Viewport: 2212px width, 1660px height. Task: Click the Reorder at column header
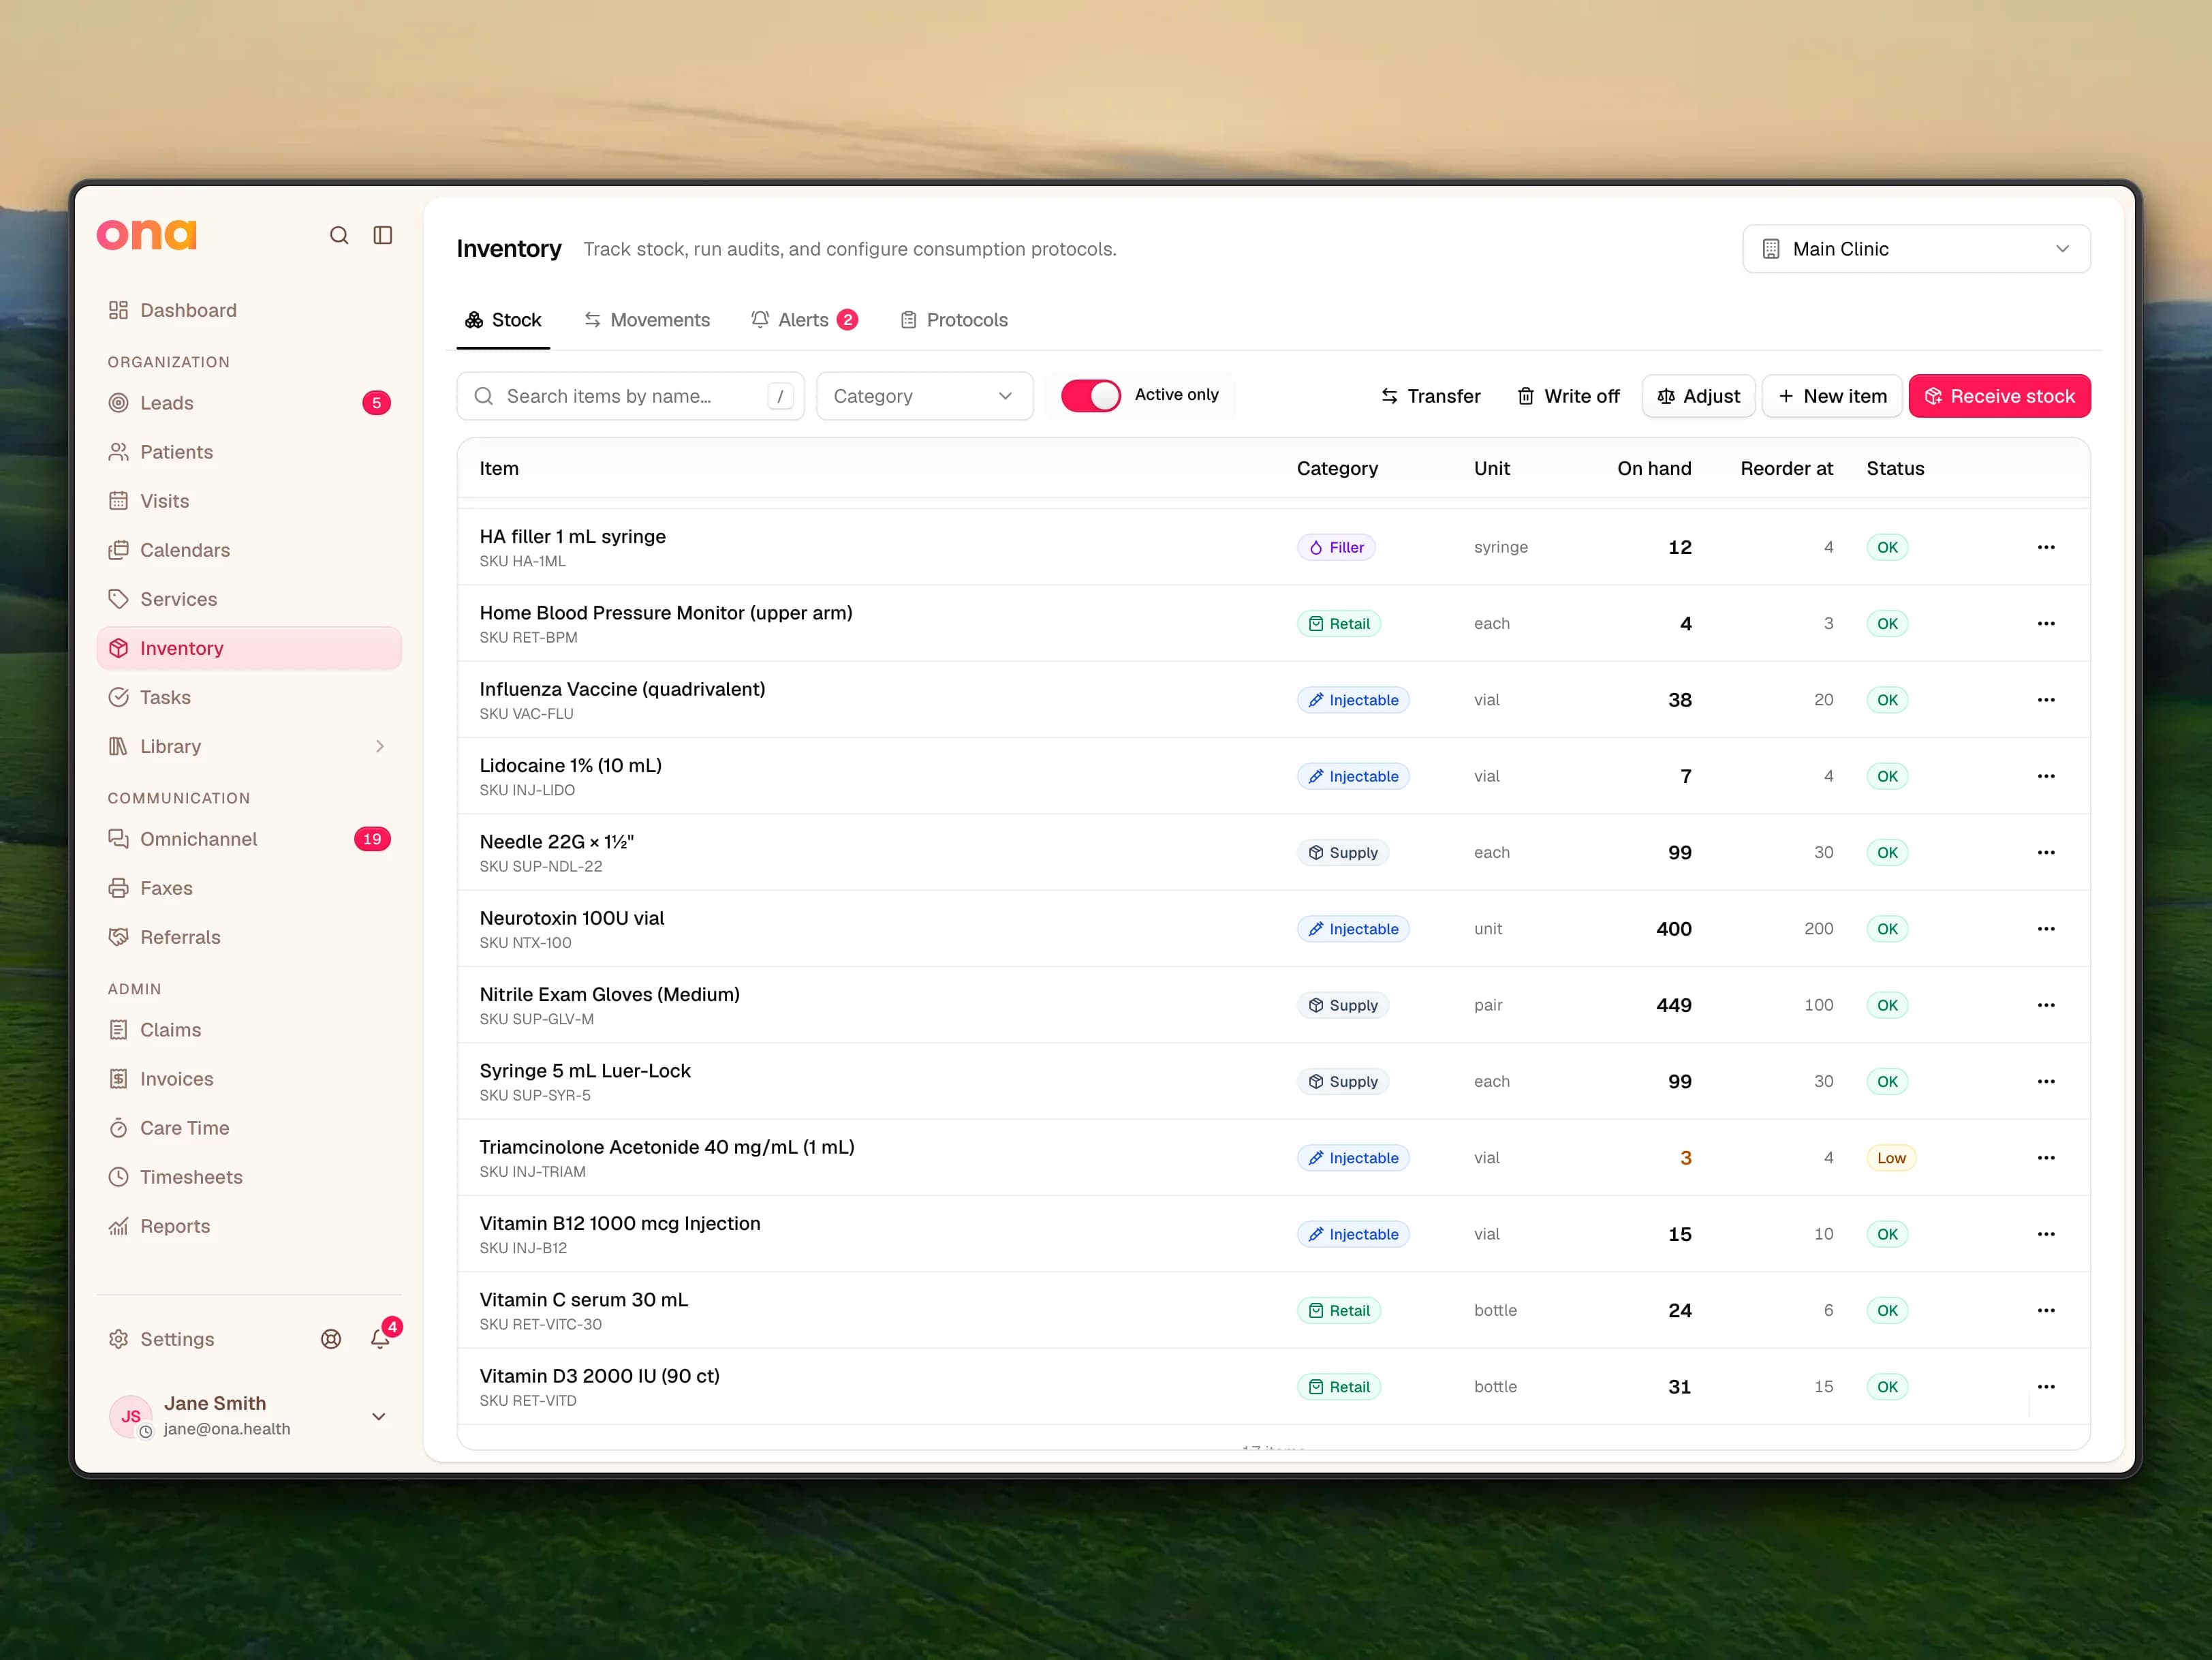pyautogui.click(x=1786, y=469)
